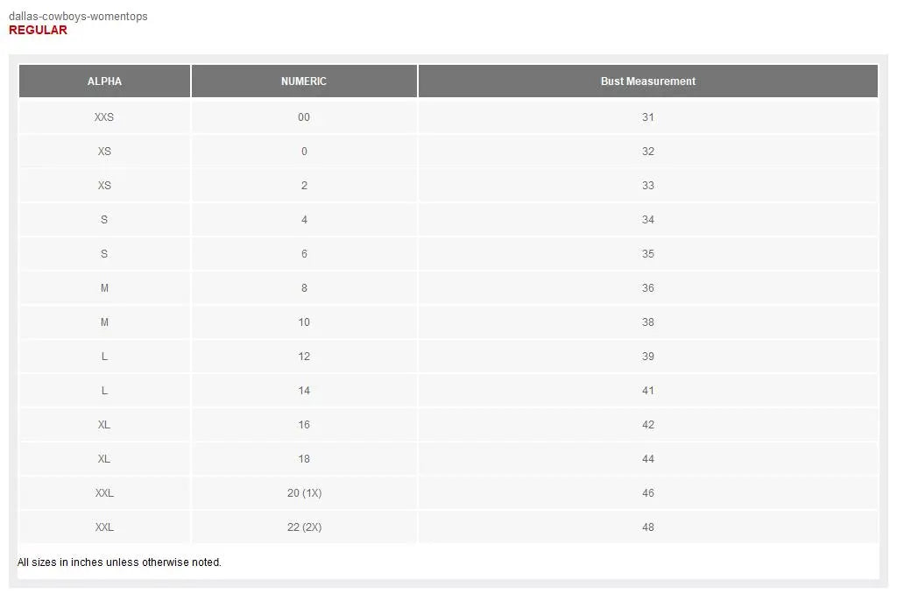Select numeric size 16 cell
This screenshot has height=601, width=897.
[x=304, y=425]
